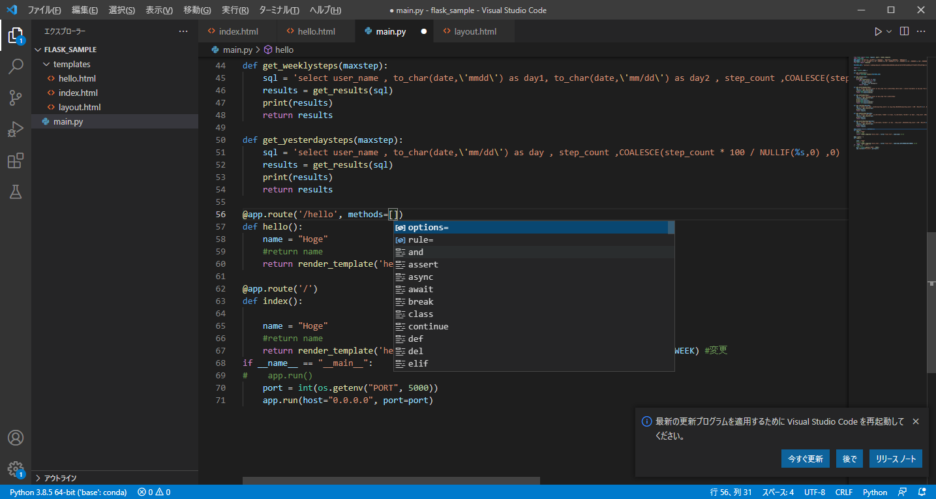Select the options= autocomplete suggestion
Viewport: 936px width, 499px height.
point(428,228)
